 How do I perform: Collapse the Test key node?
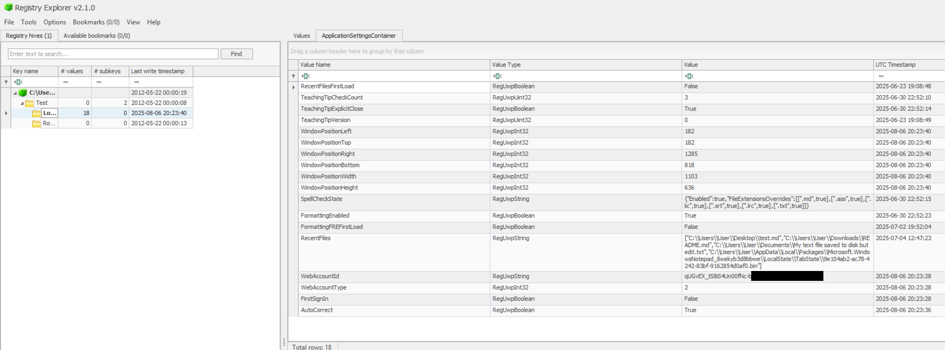[x=22, y=103]
